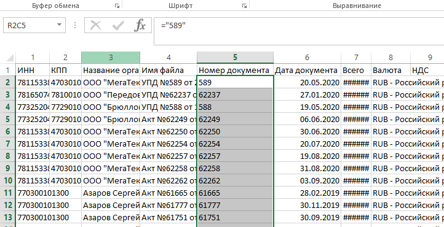Click the cancel X icon in formula bar
Screen dimensions: 444x227
(x=96, y=25)
